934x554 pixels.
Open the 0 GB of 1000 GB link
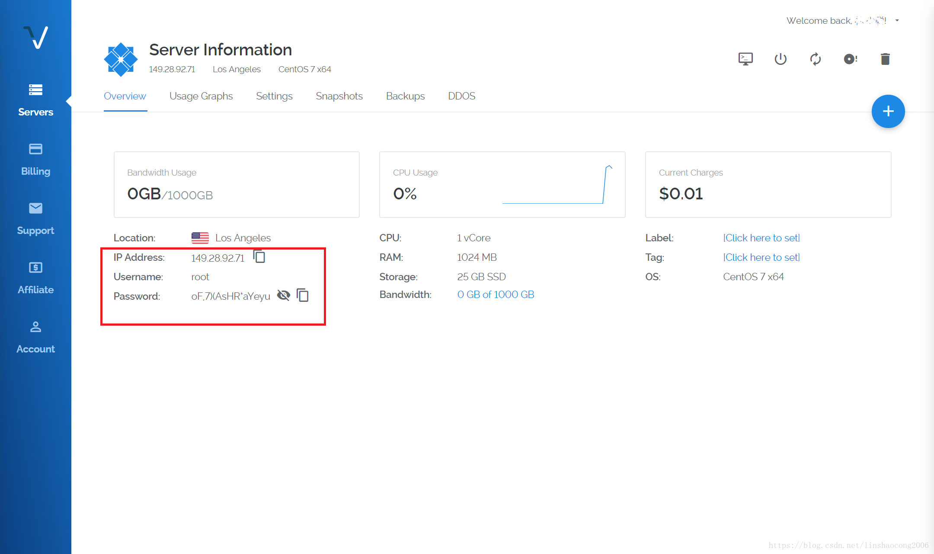click(496, 295)
